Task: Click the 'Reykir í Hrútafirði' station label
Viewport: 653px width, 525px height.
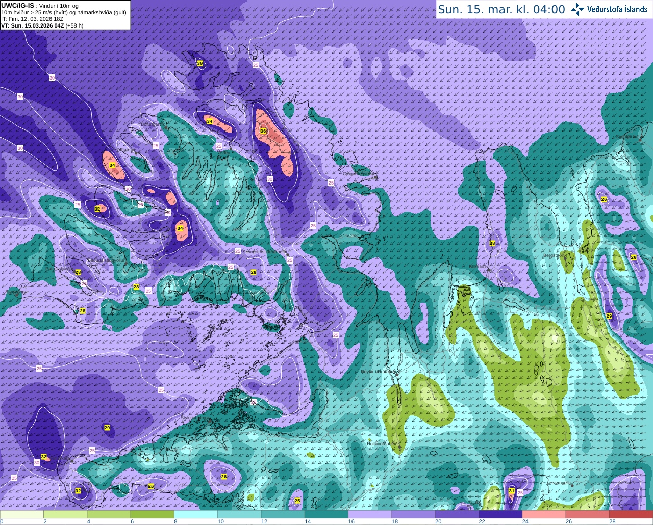Action: 379,372
